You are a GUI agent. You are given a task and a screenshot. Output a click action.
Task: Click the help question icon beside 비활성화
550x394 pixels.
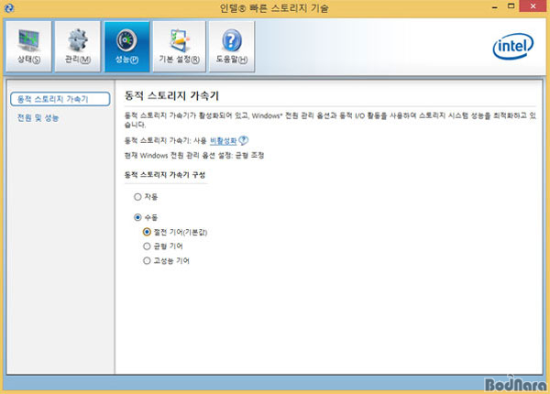(244, 140)
